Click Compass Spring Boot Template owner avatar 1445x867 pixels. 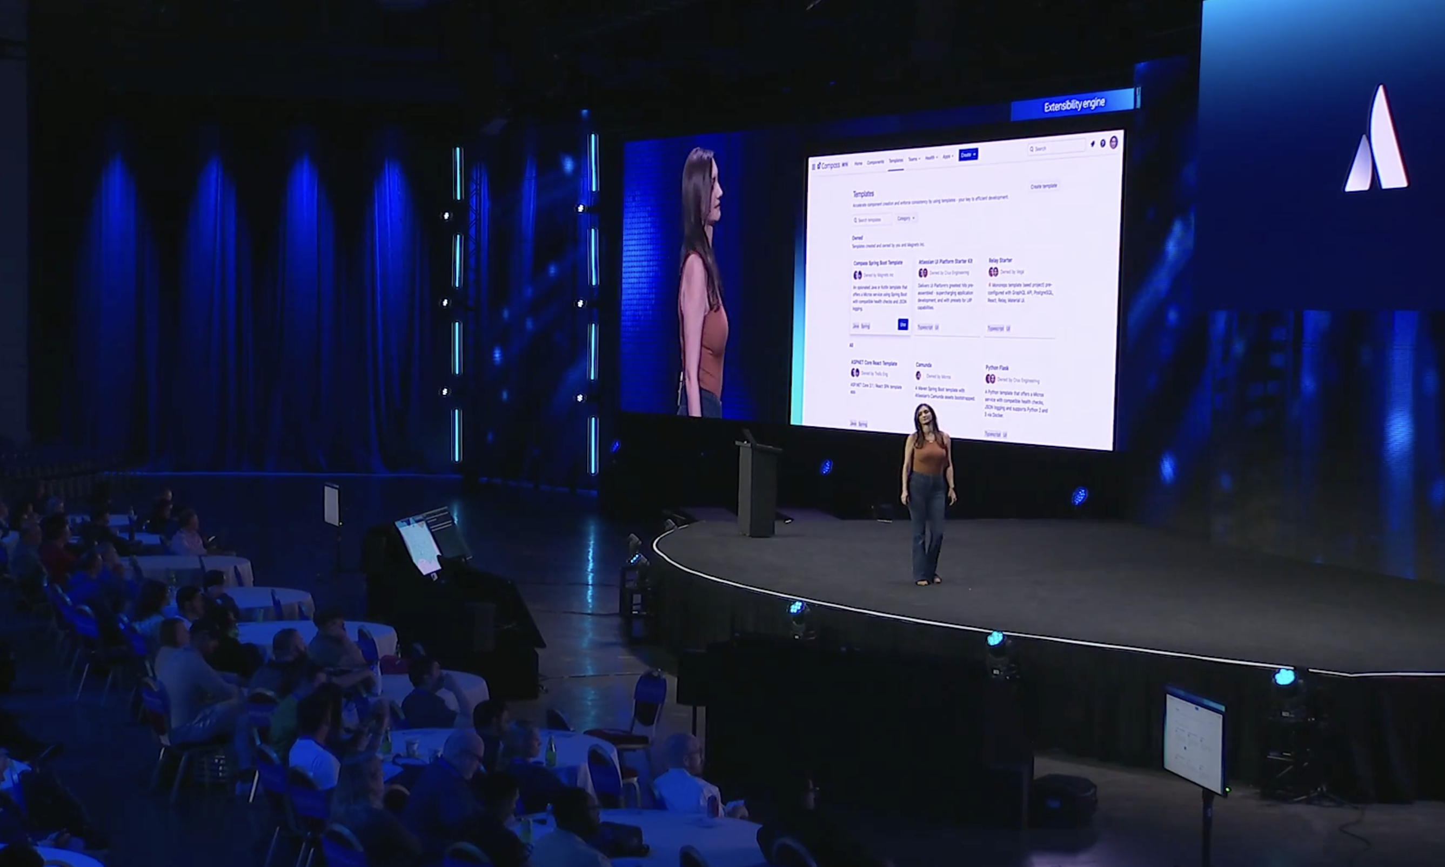tap(858, 275)
